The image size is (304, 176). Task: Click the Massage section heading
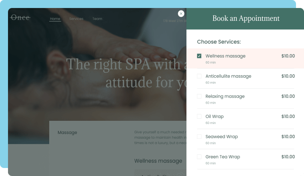coord(67,132)
